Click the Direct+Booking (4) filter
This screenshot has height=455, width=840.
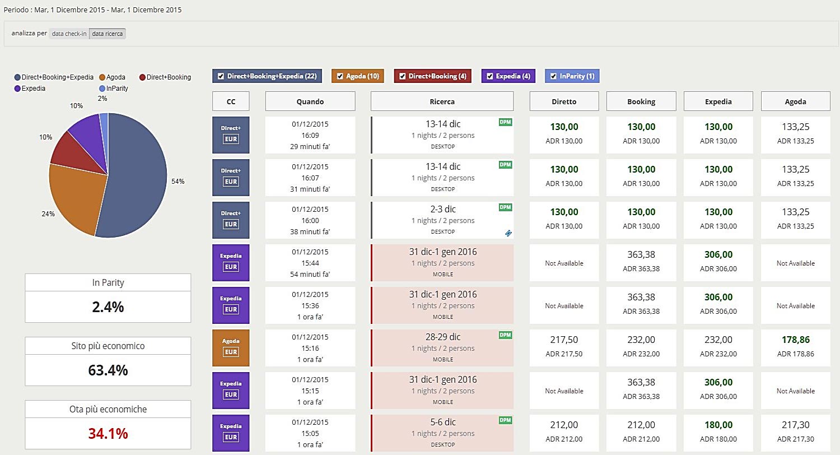[432, 75]
